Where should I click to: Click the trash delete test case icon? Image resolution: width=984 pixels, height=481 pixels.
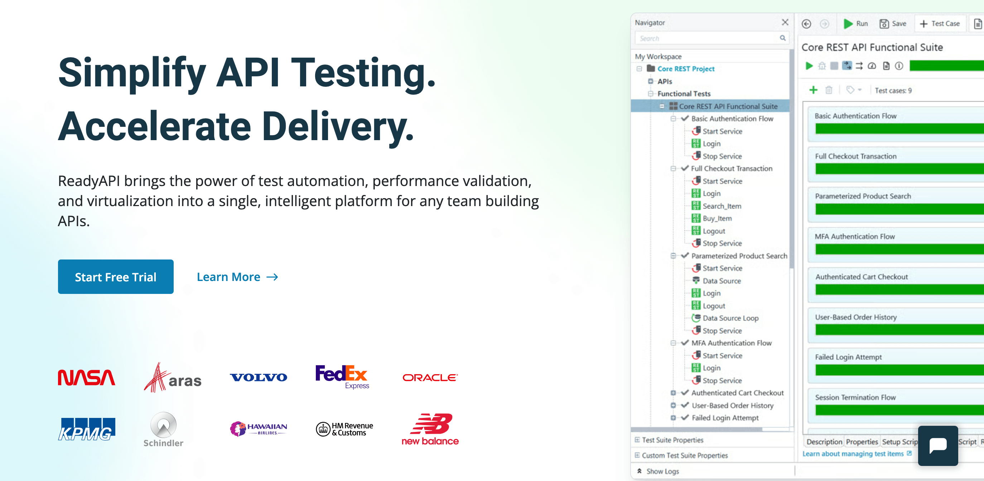(829, 90)
